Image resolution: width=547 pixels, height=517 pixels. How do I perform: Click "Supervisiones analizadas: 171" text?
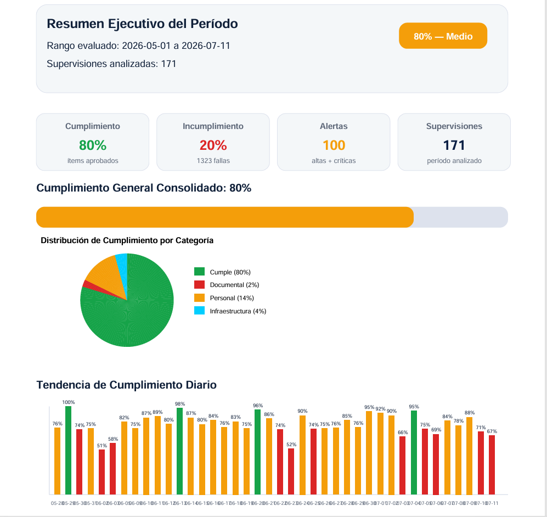click(x=111, y=64)
